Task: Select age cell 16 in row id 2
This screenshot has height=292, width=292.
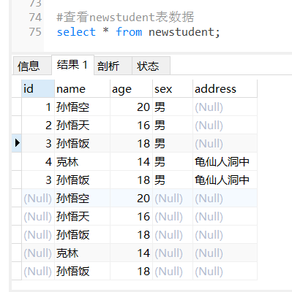Action: click(x=131, y=126)
